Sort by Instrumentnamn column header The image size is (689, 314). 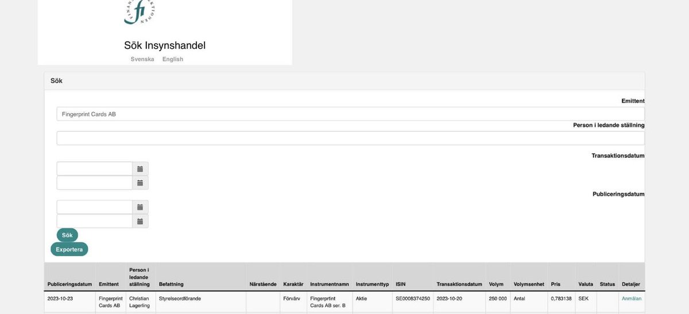click(x=330, y=284)
